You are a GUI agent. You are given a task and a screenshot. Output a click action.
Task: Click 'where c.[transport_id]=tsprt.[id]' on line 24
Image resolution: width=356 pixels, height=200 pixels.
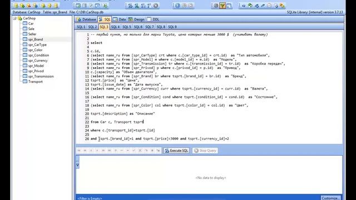click(123, 131)
